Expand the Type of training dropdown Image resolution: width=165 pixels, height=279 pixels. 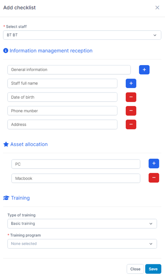(x=82, y=224)
